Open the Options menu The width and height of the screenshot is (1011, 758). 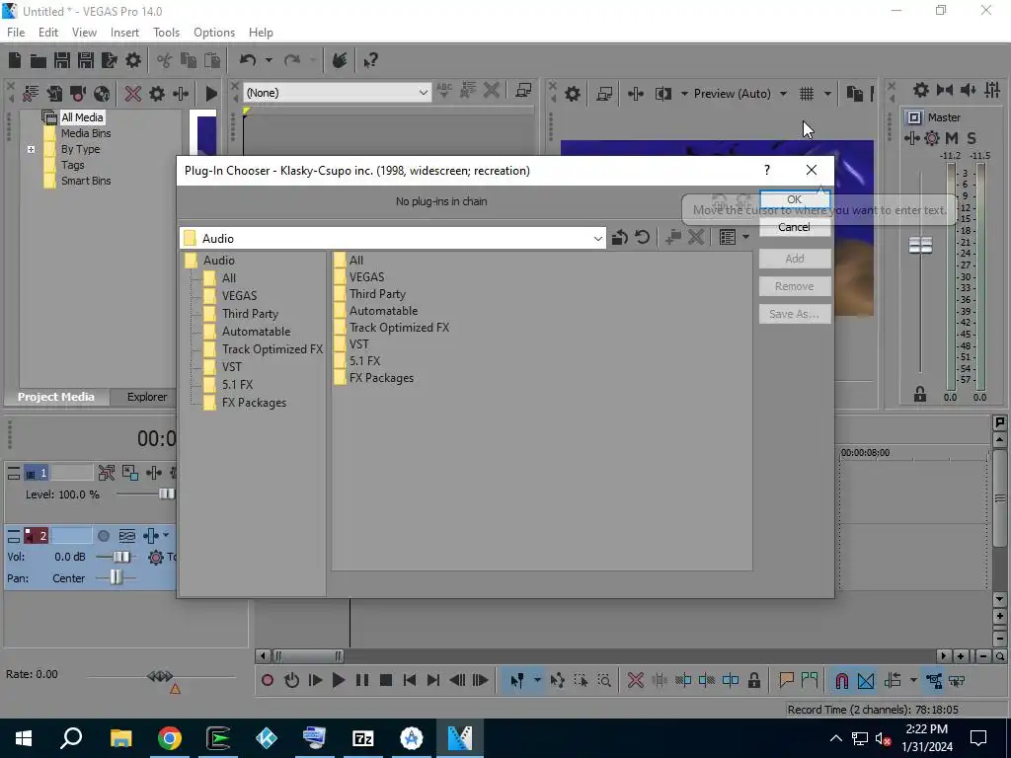pos(214,33)
